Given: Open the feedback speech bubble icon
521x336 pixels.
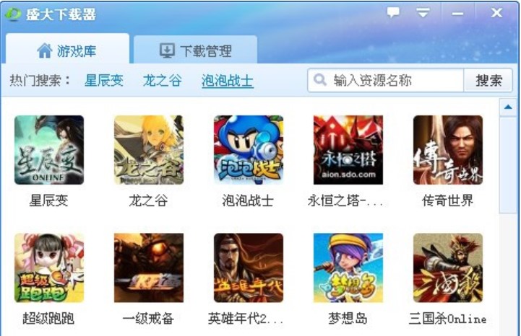Looking at the screenshot, I should point(393,12).
